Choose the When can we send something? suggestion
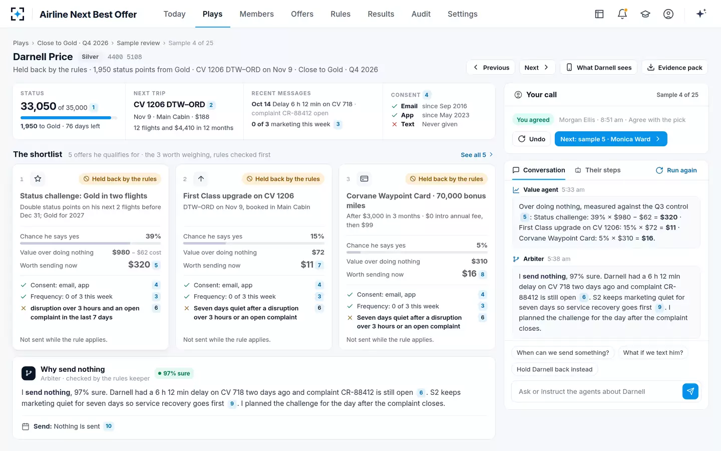Viewport: 721px width, 451px height. tap(563, 353)
